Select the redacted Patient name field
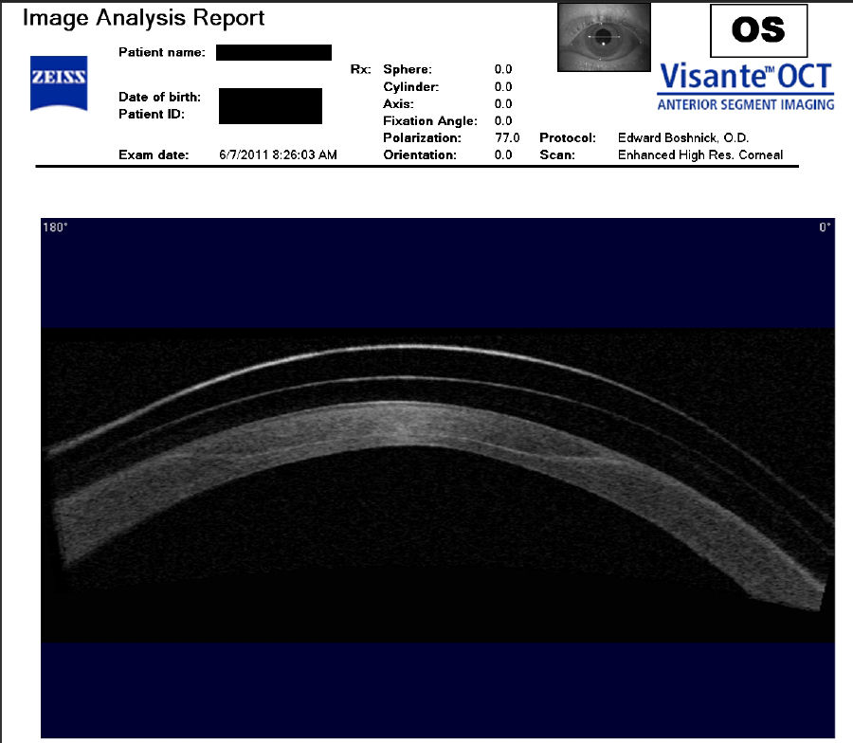 [x=273, y=53]
